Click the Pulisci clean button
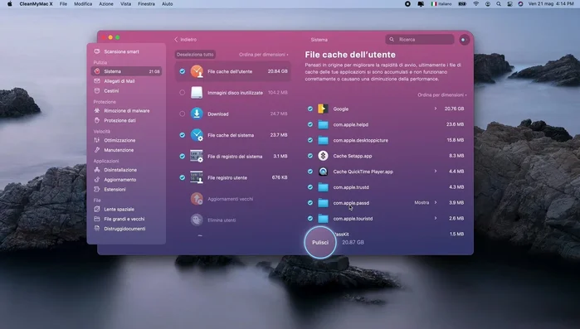The image size is (580, 329). (x=320, y=242)
